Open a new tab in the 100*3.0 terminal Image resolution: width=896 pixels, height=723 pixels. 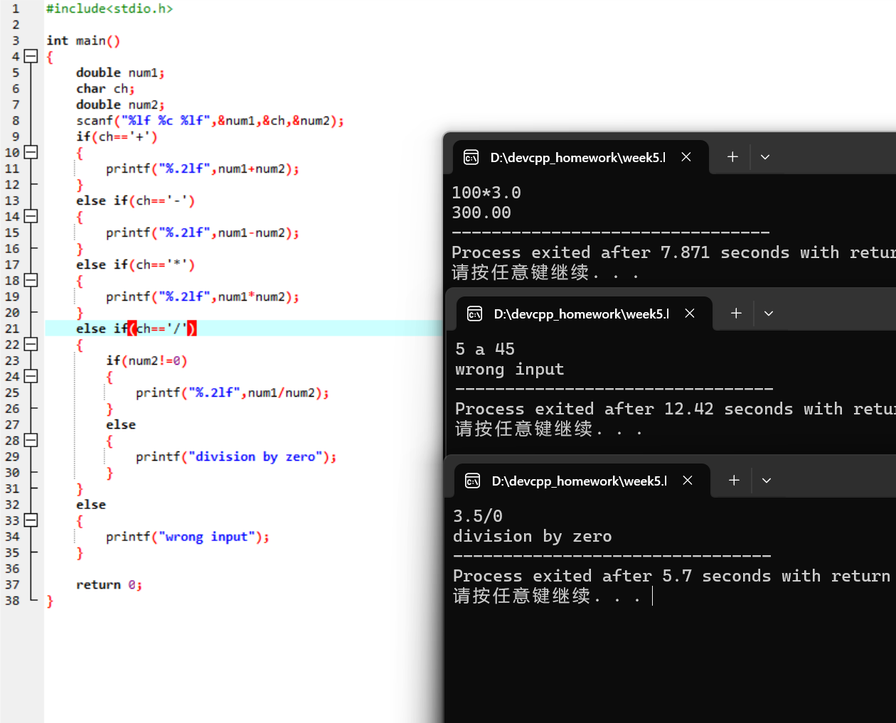(732, 157)
